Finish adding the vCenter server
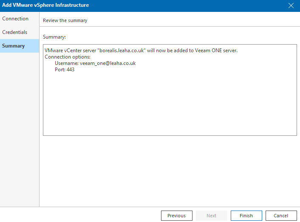The image size is (300, 222). click(246, 216)
